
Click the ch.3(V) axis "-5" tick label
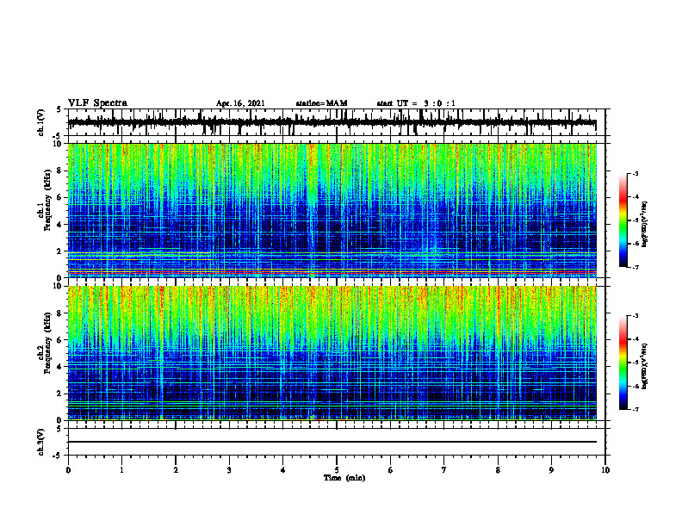point(58,456)
